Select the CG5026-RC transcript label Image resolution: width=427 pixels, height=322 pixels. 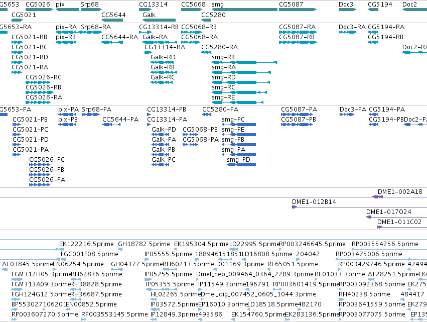[44, 77]
